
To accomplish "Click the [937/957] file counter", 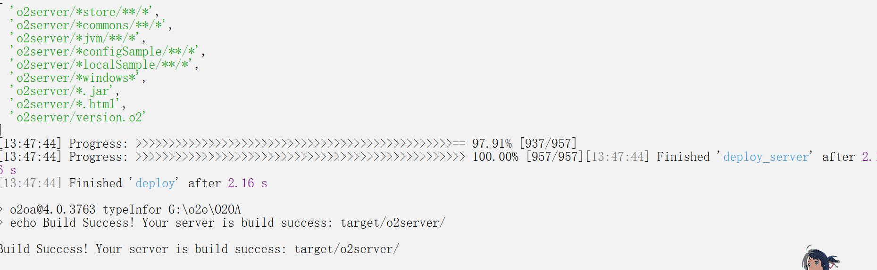I will [548, 143].
